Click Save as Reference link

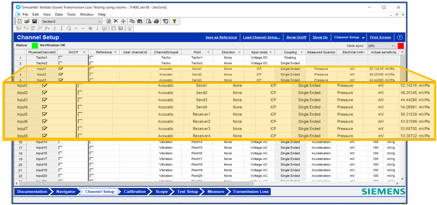click(x=221, y=37)
